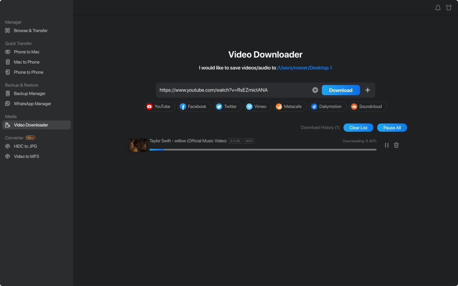Screen dimensions: 458x286
Task: Select Video Downloader in sidebar
Action: pyautogui.click(x=36, y=125)
